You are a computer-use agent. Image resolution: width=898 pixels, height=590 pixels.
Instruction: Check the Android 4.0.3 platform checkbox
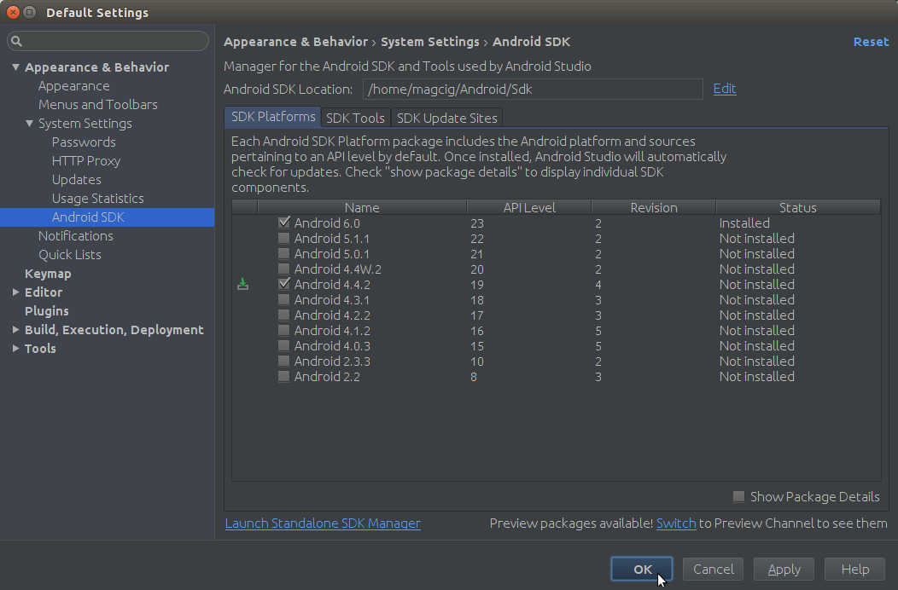tap(283, 345)
